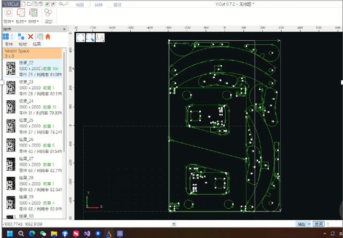Select the window-select tool with cursor icon

pos(90,38)
